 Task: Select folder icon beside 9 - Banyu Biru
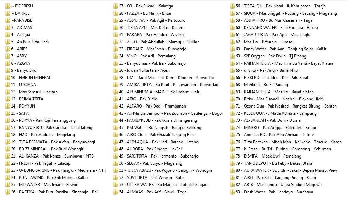click(7, 70)
